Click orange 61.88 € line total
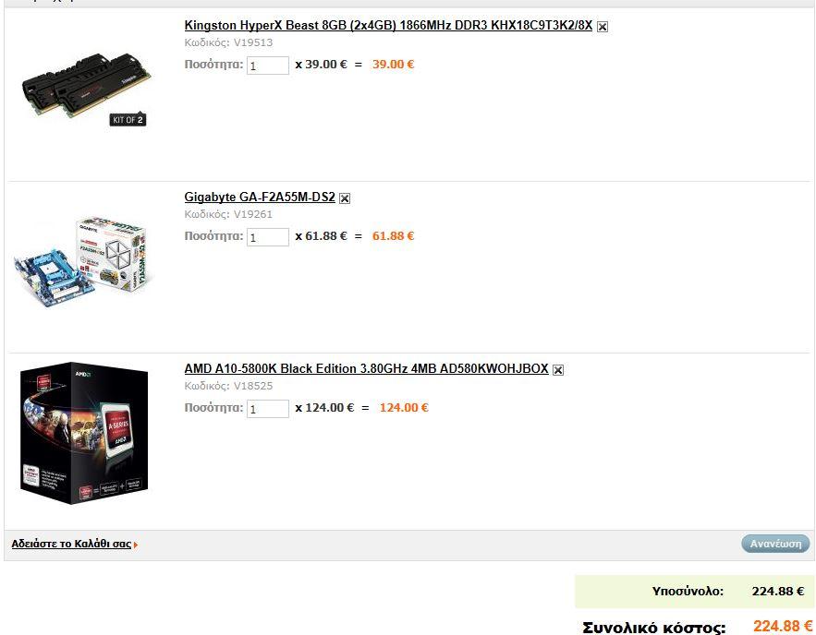This screenshot has width=816, height=635. click(x=393, y=236)
